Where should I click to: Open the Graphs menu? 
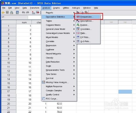point(56,8)
